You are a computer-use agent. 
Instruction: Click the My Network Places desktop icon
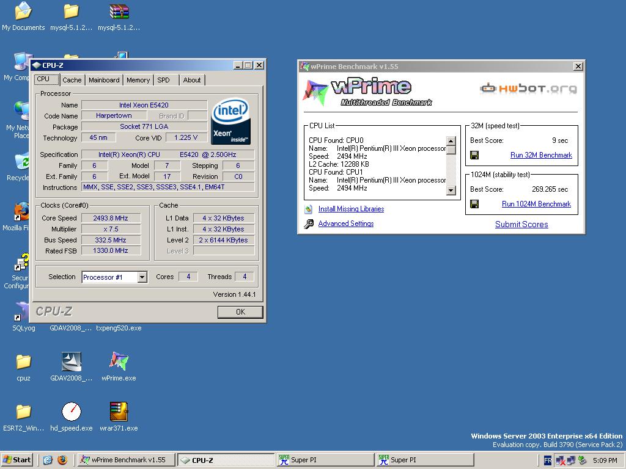(21, 111)
